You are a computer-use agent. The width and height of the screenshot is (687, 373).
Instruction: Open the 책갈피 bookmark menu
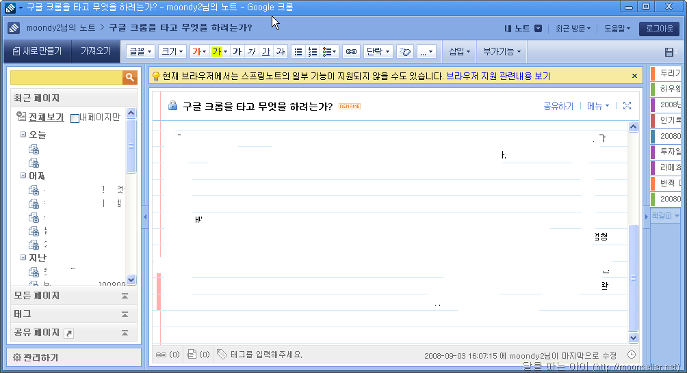pos(665,216)
